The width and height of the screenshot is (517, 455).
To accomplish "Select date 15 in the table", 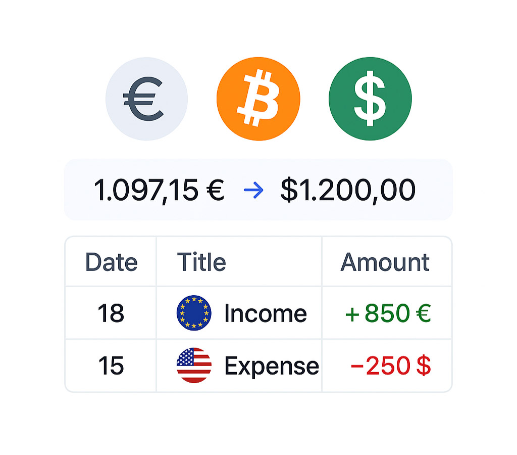I will click(111, 366).
